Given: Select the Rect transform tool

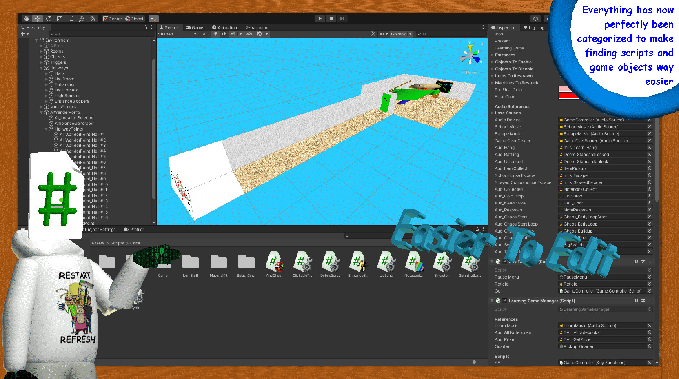Looking at the screenshot, I should (x=71, y=19).
